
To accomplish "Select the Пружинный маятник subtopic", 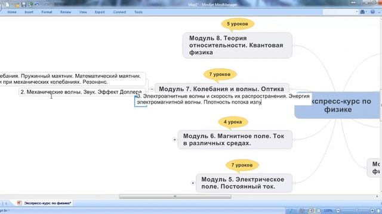I will coord(73,79).
